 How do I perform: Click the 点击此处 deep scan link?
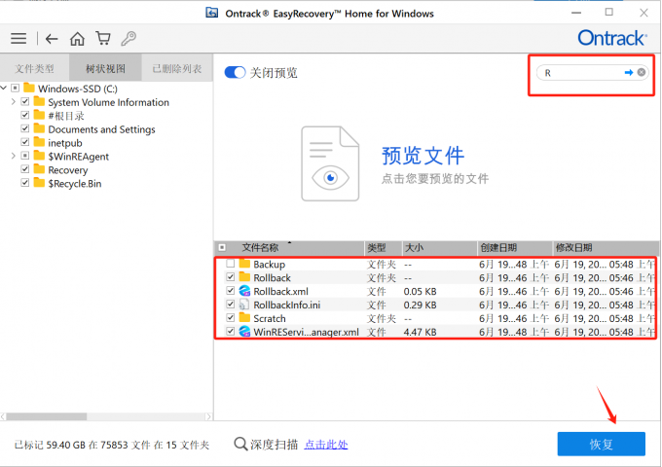(326, 445)
